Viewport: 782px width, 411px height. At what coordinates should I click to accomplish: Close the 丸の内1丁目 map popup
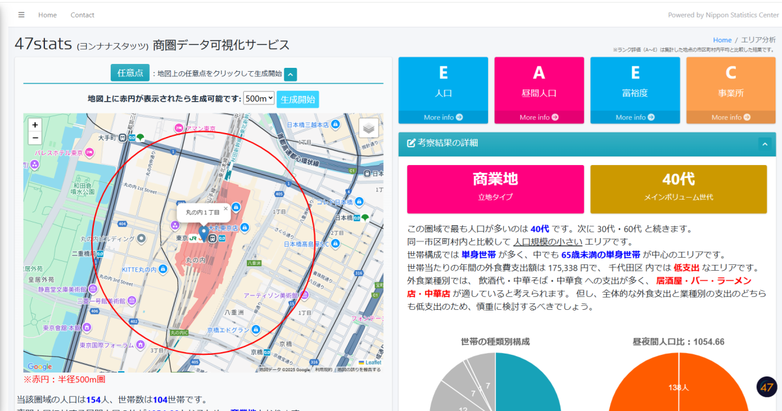tap(225, 209)
